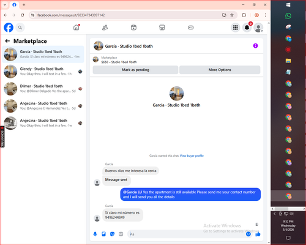Open a new browser tab

pyautogui.click(x=24, y=5)
